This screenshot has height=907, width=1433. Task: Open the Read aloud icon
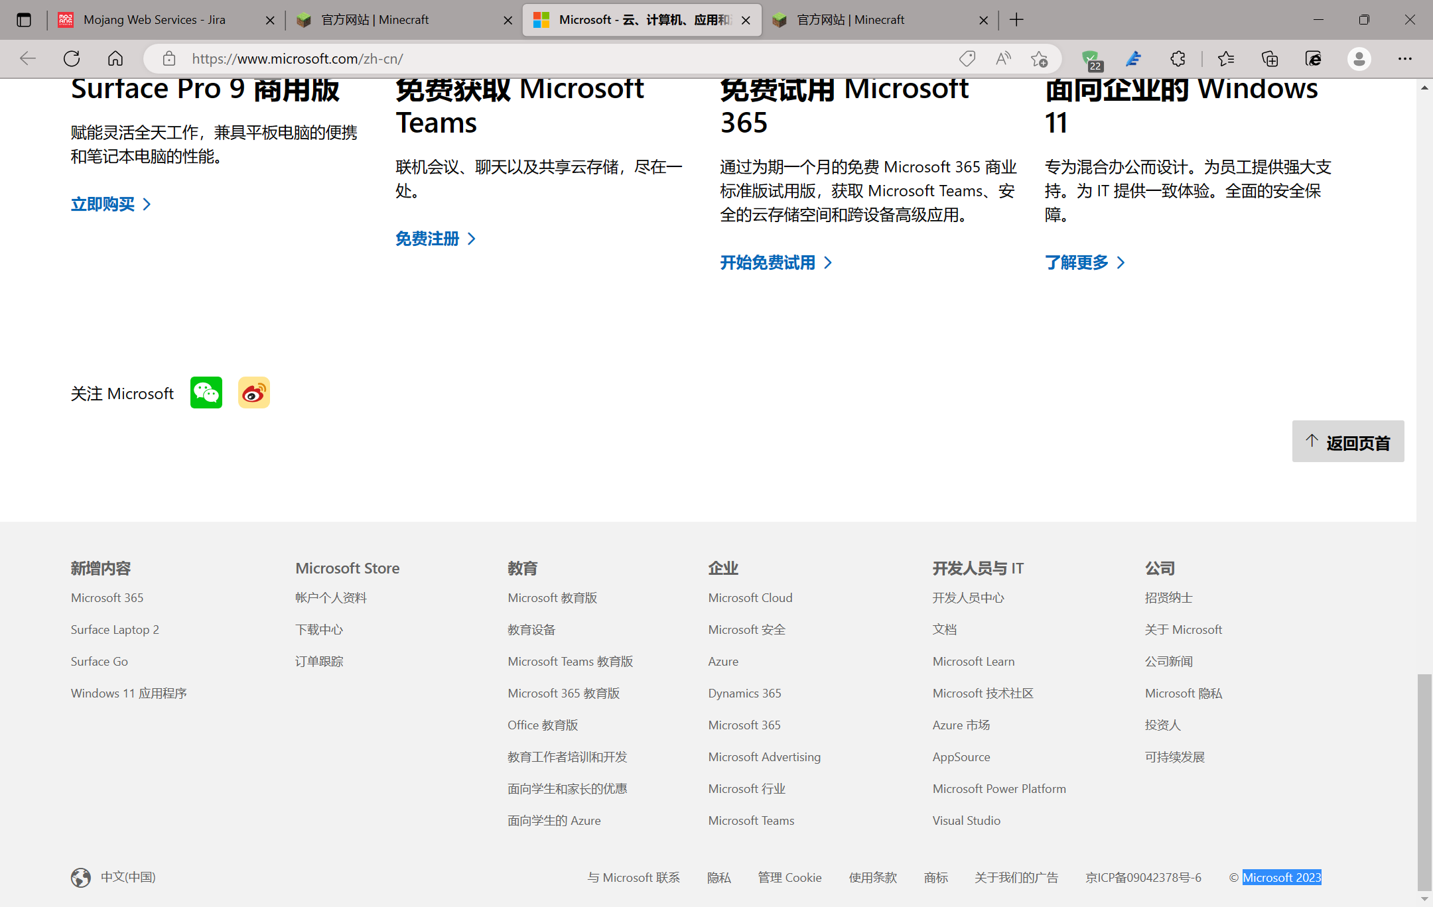click(1003, 58)
